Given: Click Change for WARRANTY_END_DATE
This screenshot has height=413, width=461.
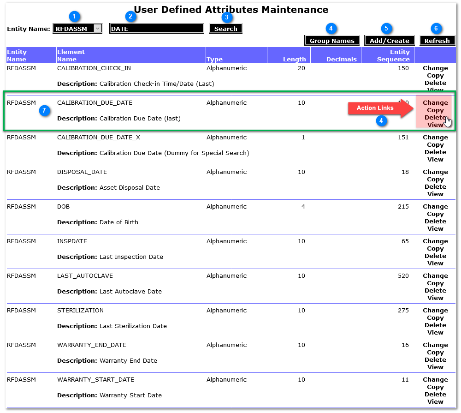Looking at the screenshot, I should click(435, 345).
